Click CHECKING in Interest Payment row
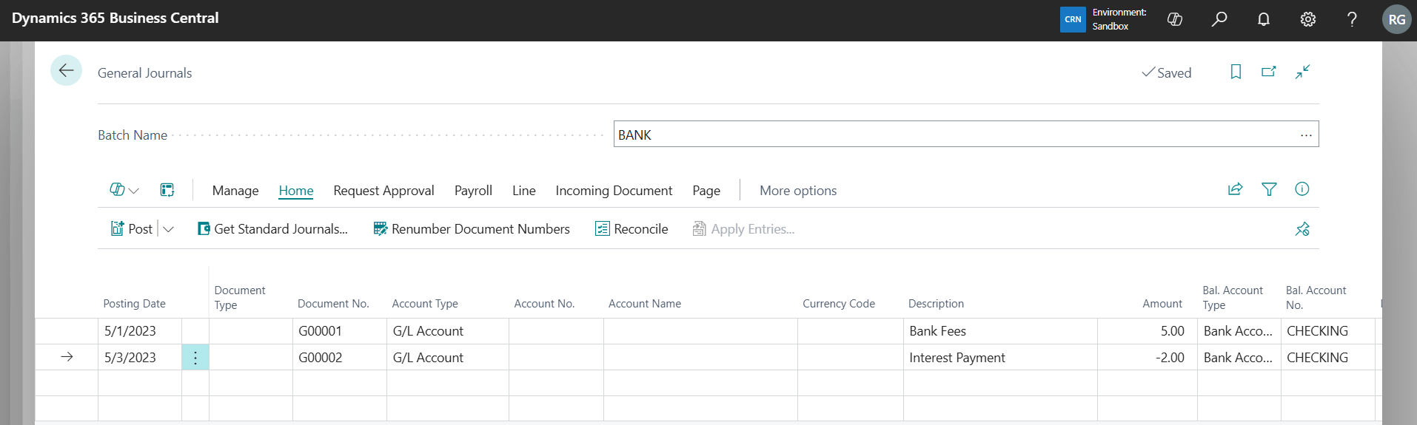The width and height of the screenshot is (1417, 425). (x=1328, y=358)
